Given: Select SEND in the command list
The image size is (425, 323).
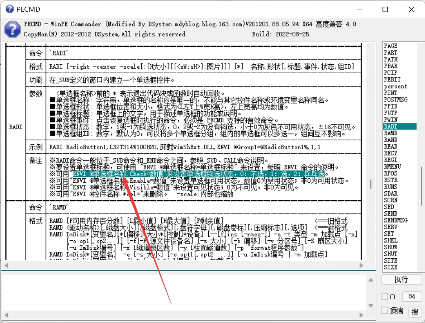Looking at the screenshot, I should pyautogui.click(x=390, y=214).
